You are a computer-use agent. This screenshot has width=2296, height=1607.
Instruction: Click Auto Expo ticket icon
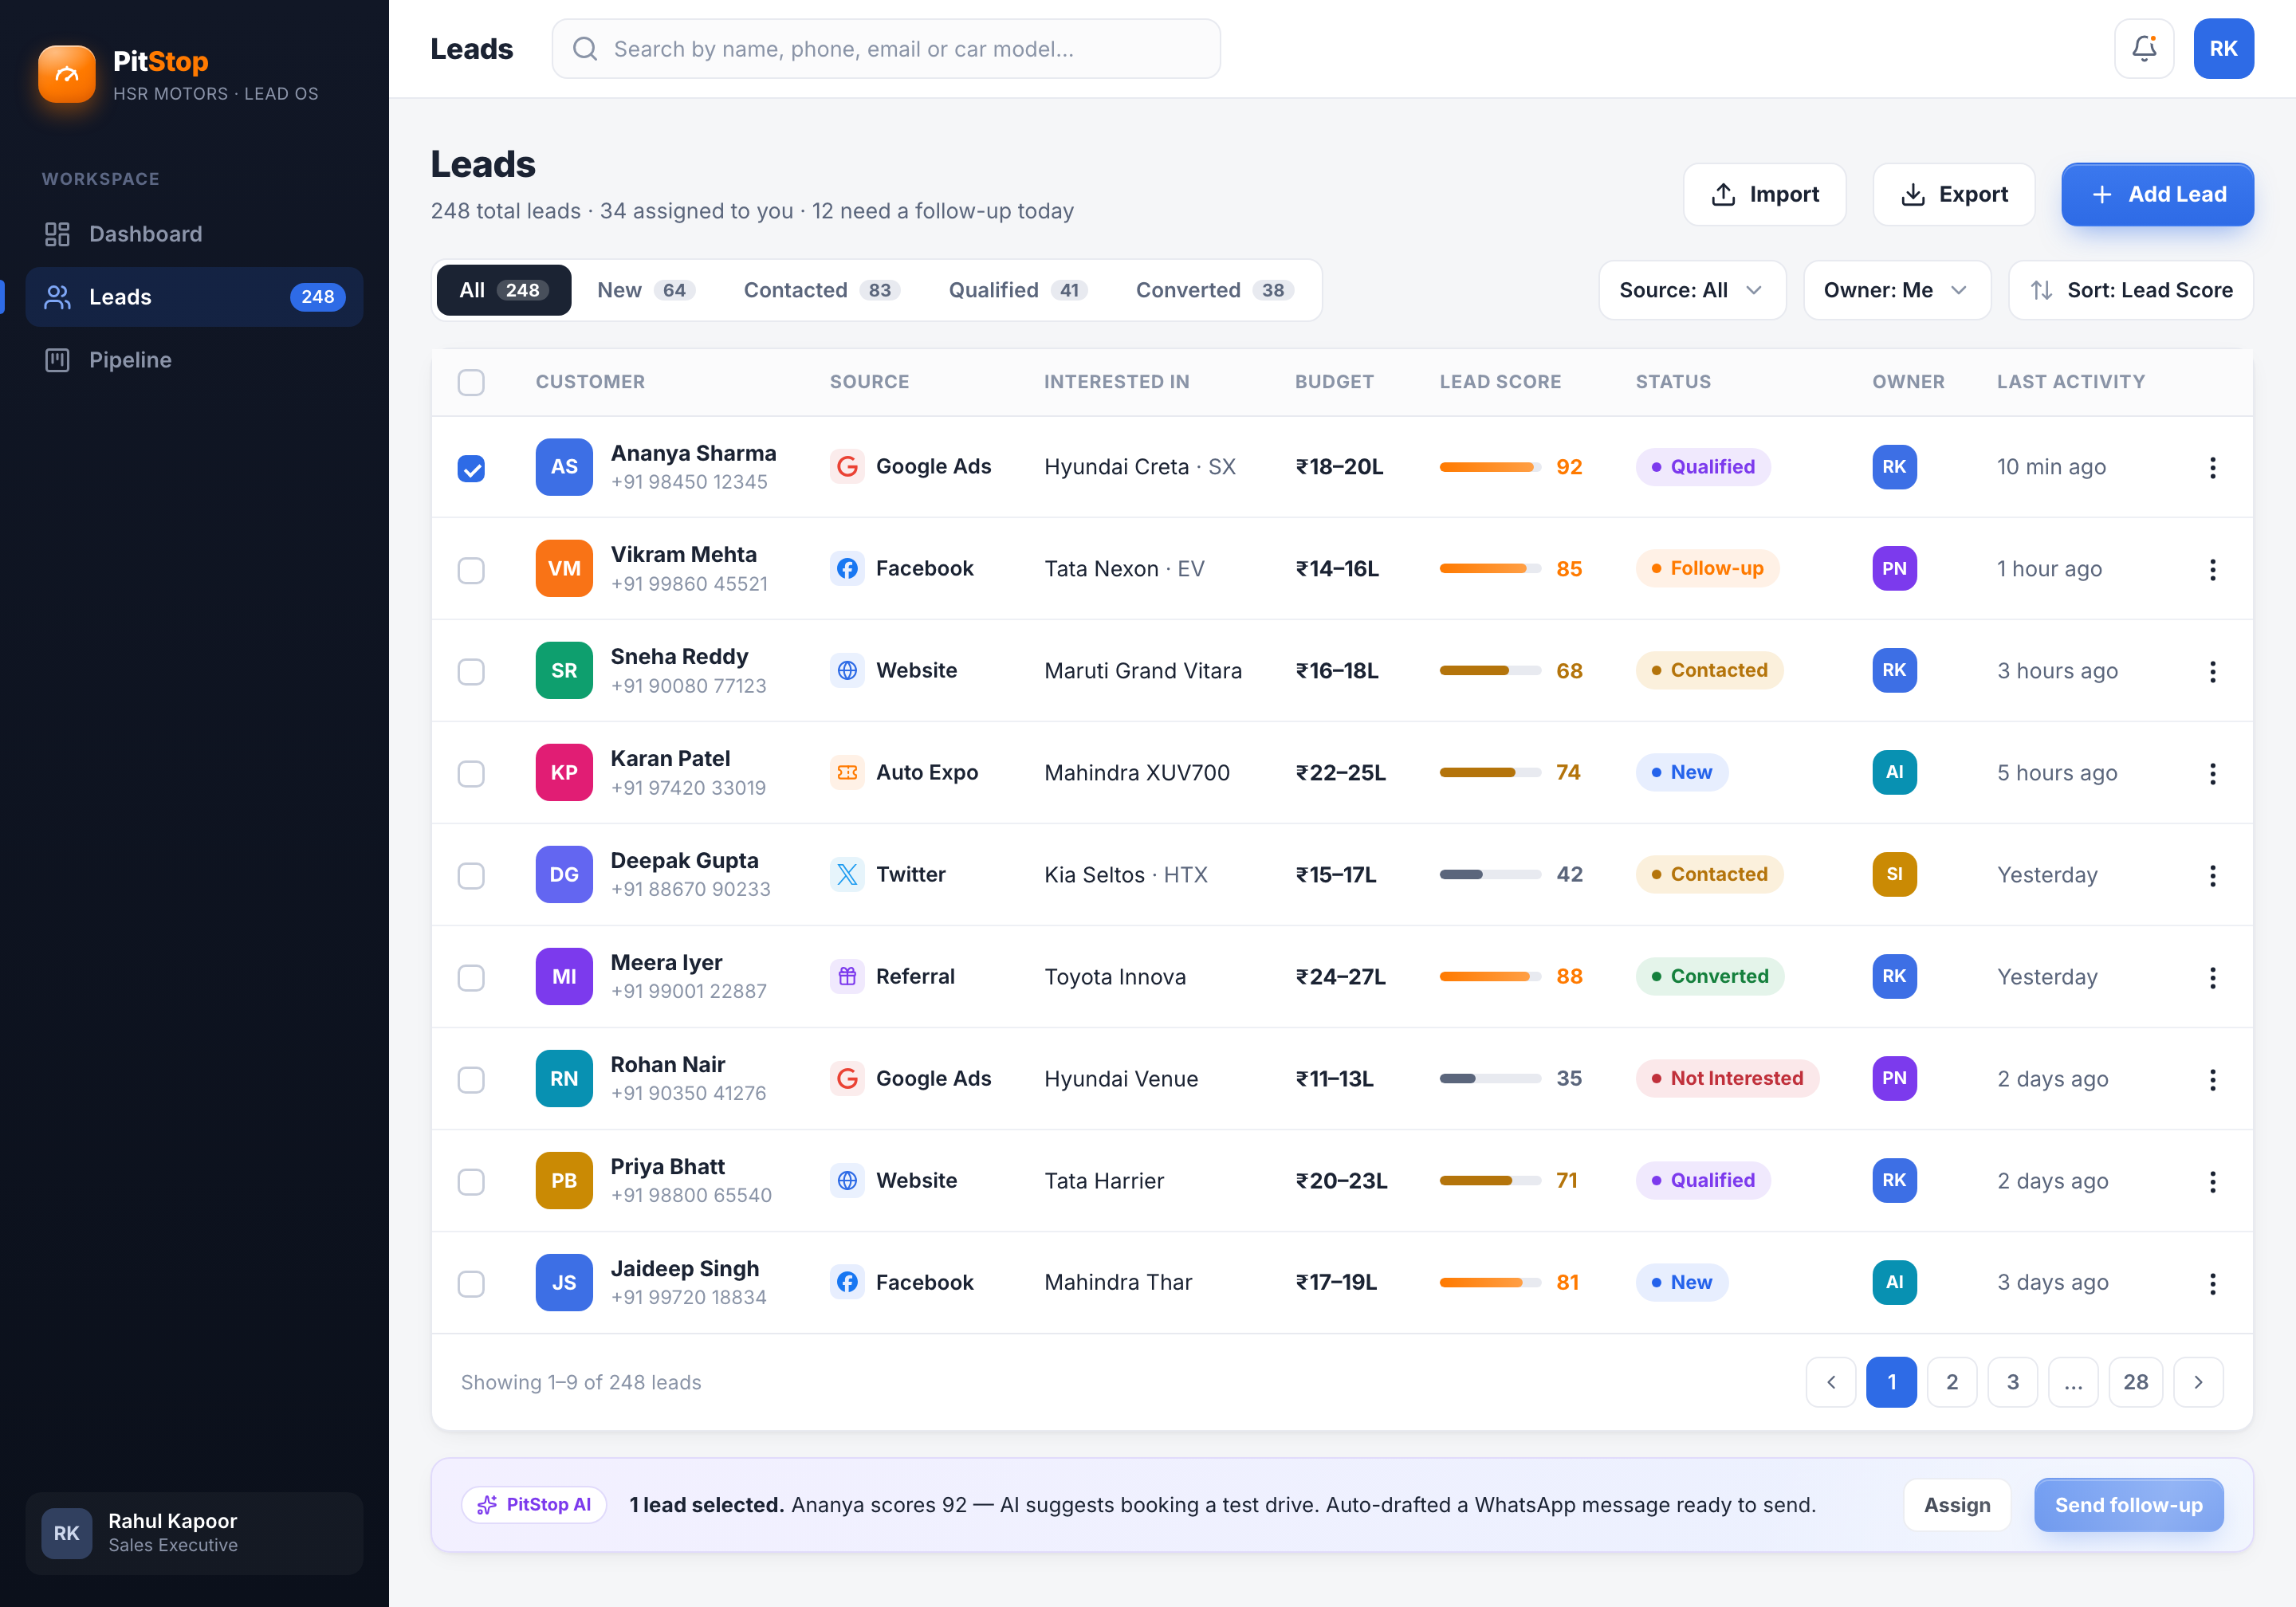(x=847, y=773)
